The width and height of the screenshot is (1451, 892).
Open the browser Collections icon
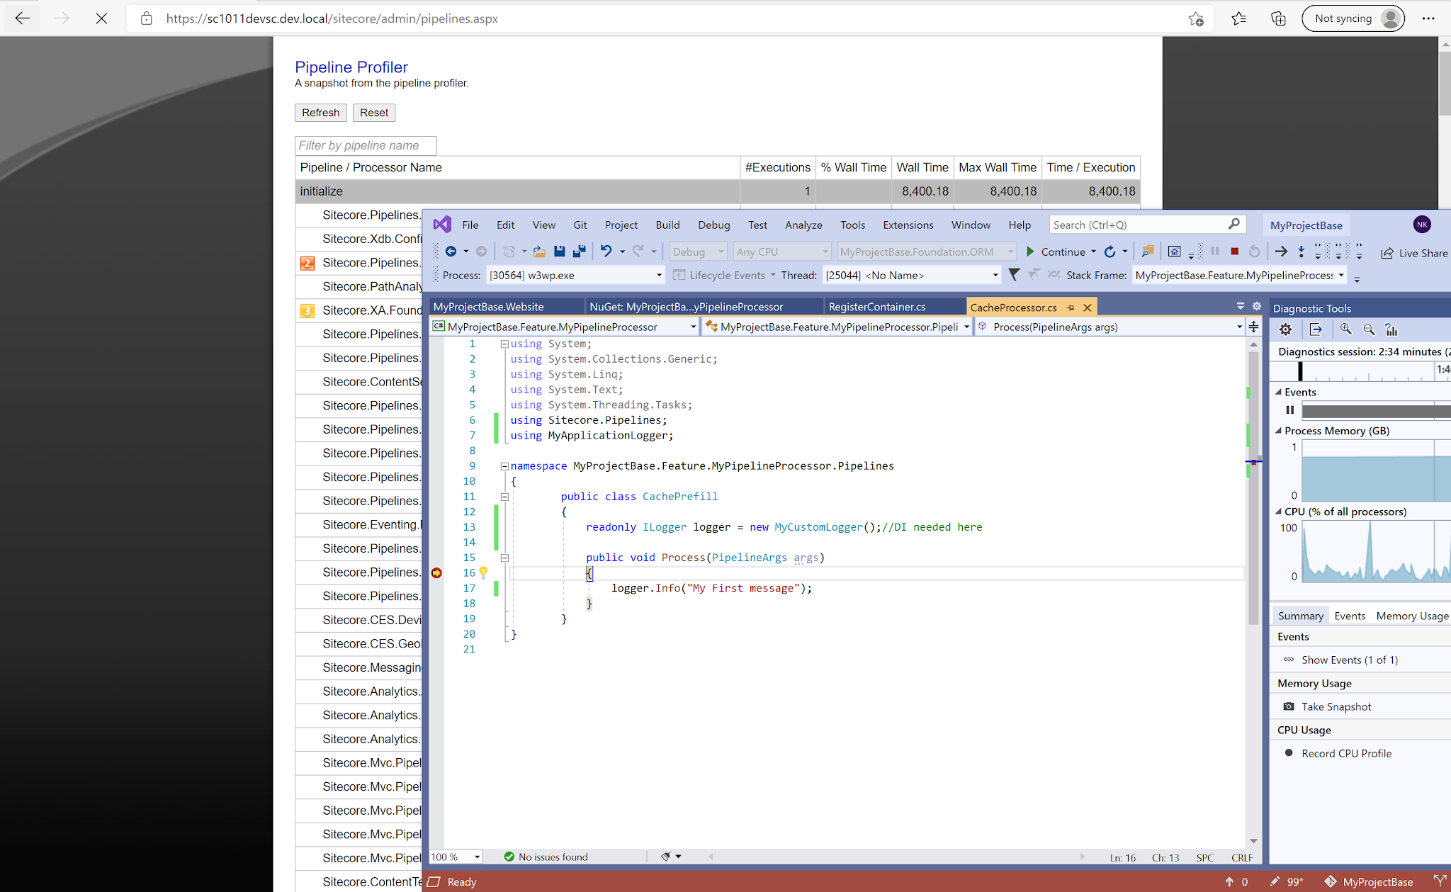(1278, 18)
